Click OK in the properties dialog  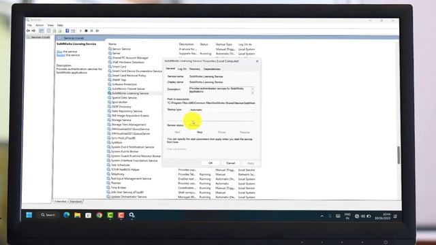[x=211, y=163]
